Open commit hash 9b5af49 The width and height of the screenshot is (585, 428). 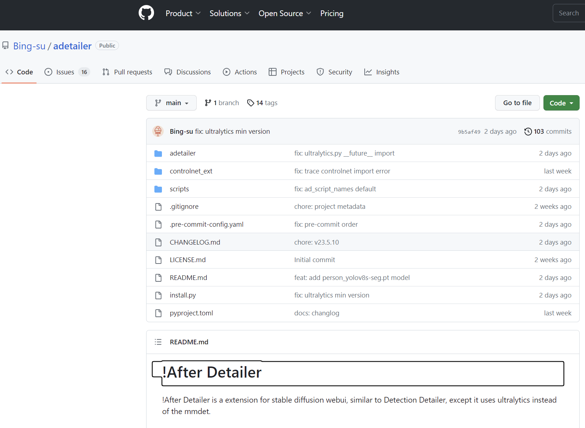469,132
